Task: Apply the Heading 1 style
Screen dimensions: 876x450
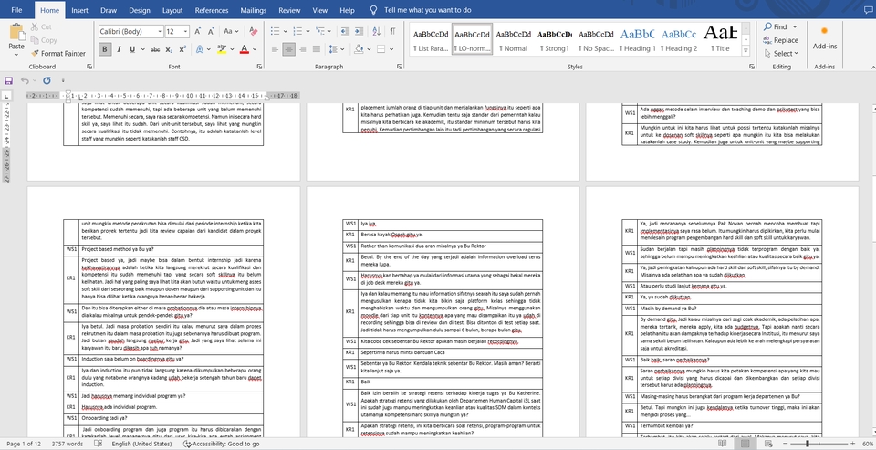Action: (x=638, y=39)
